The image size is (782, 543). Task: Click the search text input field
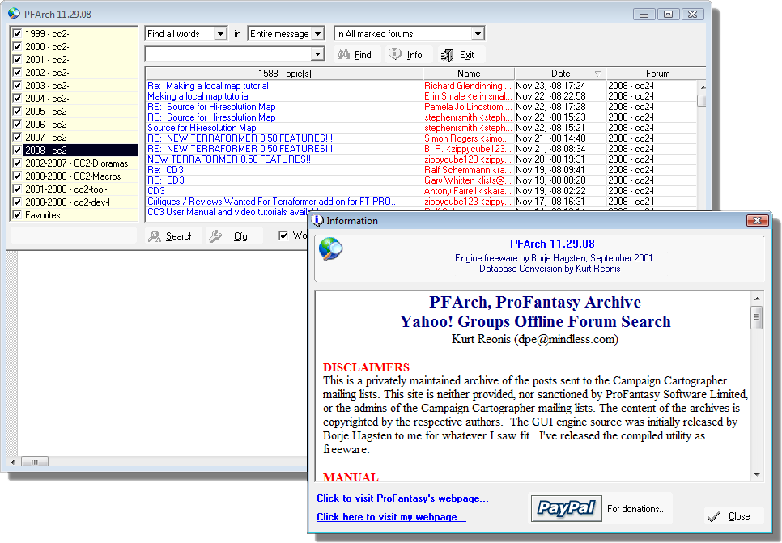(228, 54)
